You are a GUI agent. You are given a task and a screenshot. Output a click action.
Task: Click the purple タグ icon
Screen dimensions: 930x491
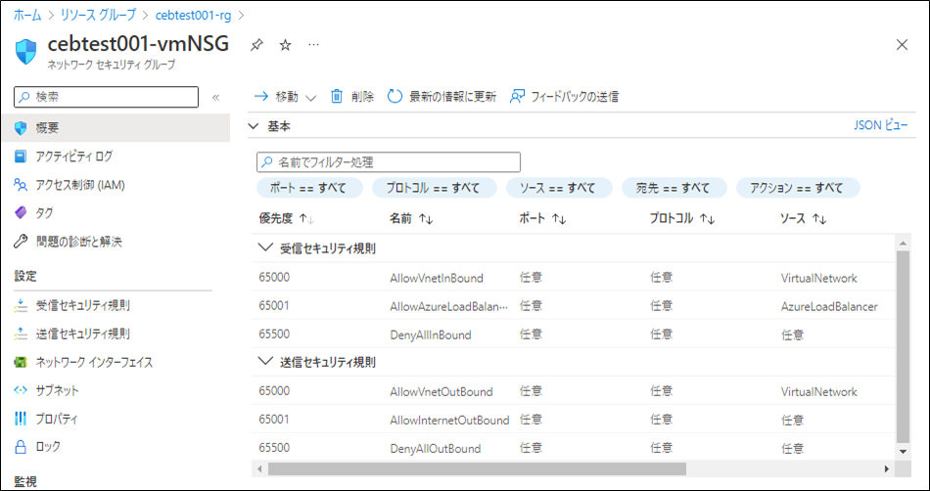[x=21, y=212]
